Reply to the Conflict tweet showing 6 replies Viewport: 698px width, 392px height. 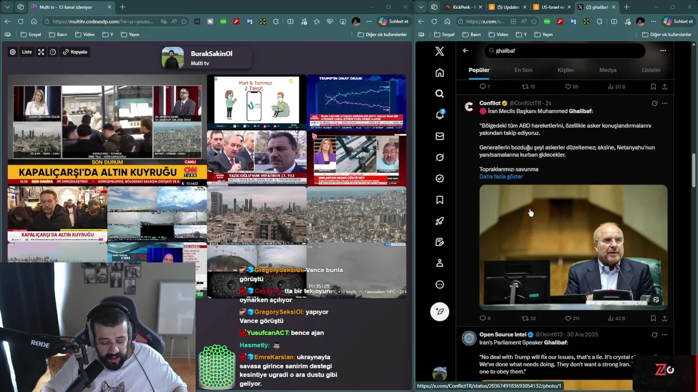point(485,318)
